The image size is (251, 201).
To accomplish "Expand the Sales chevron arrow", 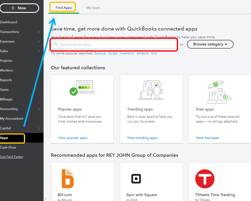I will point(39,51).
